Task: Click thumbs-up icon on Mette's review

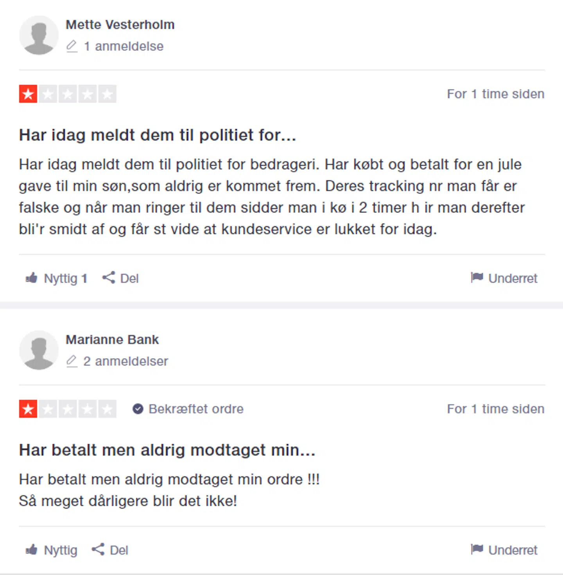Action: pos(32,278)
